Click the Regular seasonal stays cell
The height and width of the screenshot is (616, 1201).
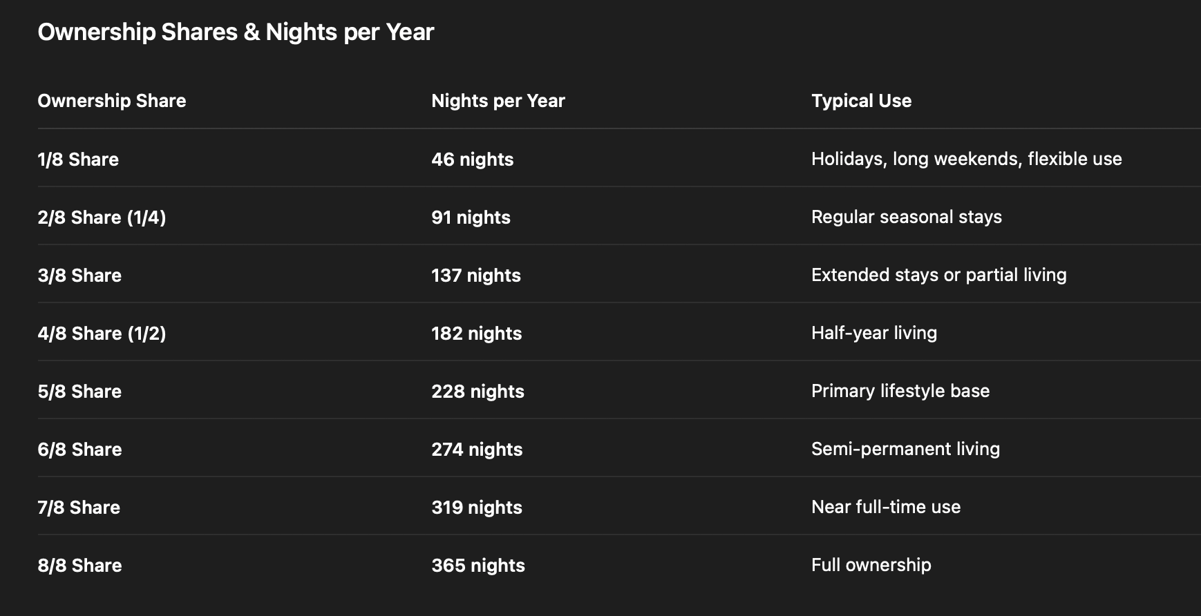click(x=906, y=217)
